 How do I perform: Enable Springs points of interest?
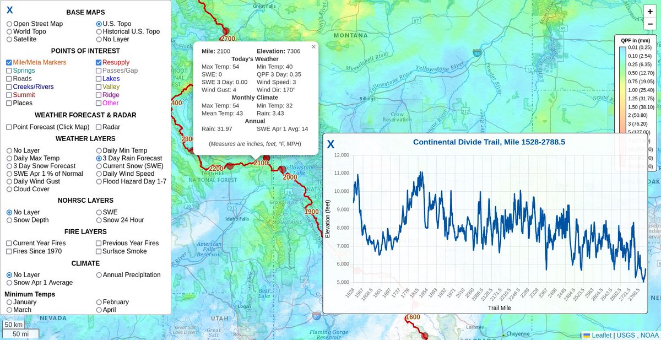click(9, 71)
